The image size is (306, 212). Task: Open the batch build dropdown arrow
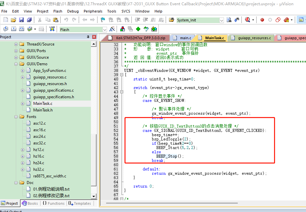(x=35, y=29)
